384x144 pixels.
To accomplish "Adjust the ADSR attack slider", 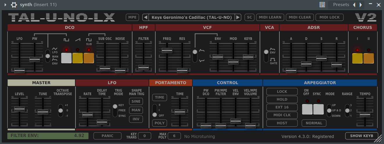I will point(291,70).
